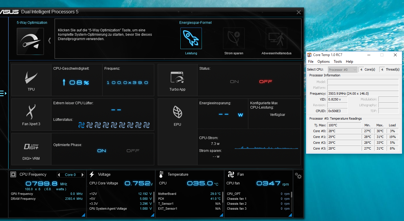The width and height of the screenshot is (404, 221).
Task: Switch Optimierte Phase to OFF
Action: pos(133,151)
